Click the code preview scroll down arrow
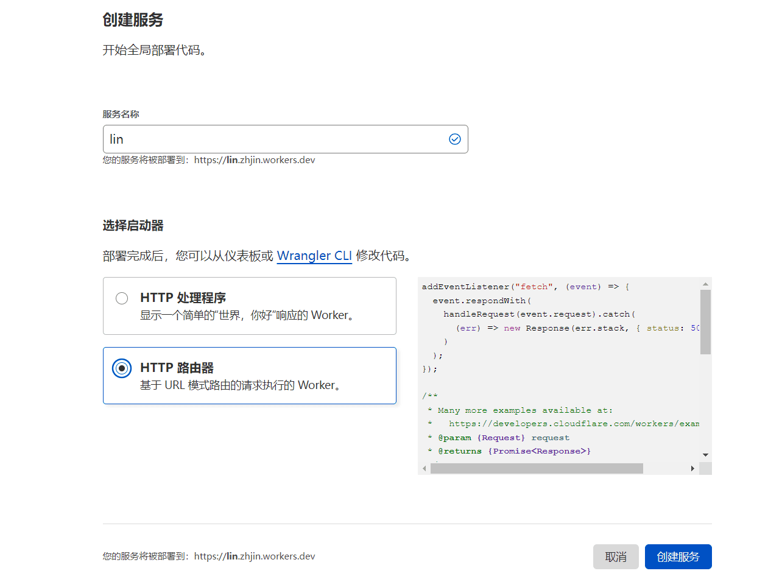 coord(705,455)
